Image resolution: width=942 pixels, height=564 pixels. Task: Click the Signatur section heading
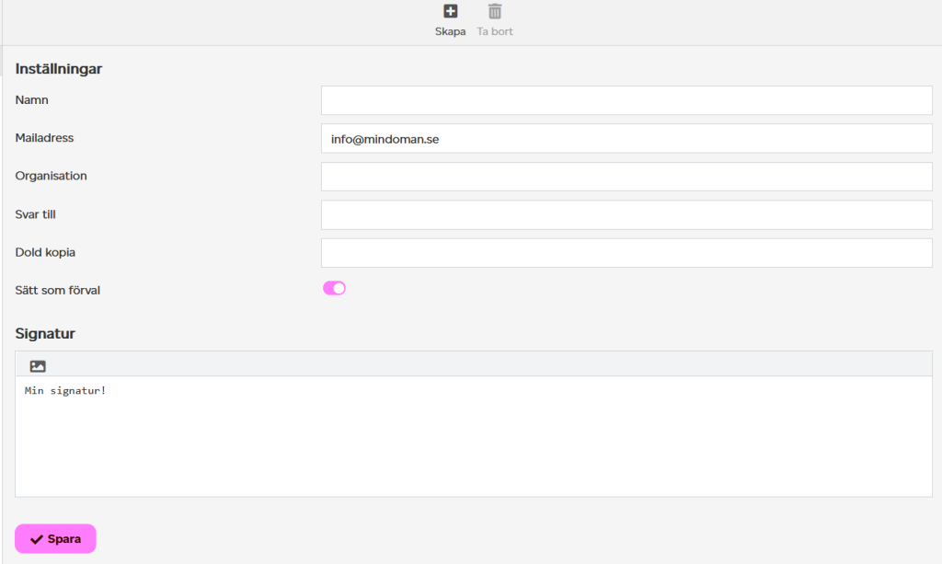click(x=45, y=333)
